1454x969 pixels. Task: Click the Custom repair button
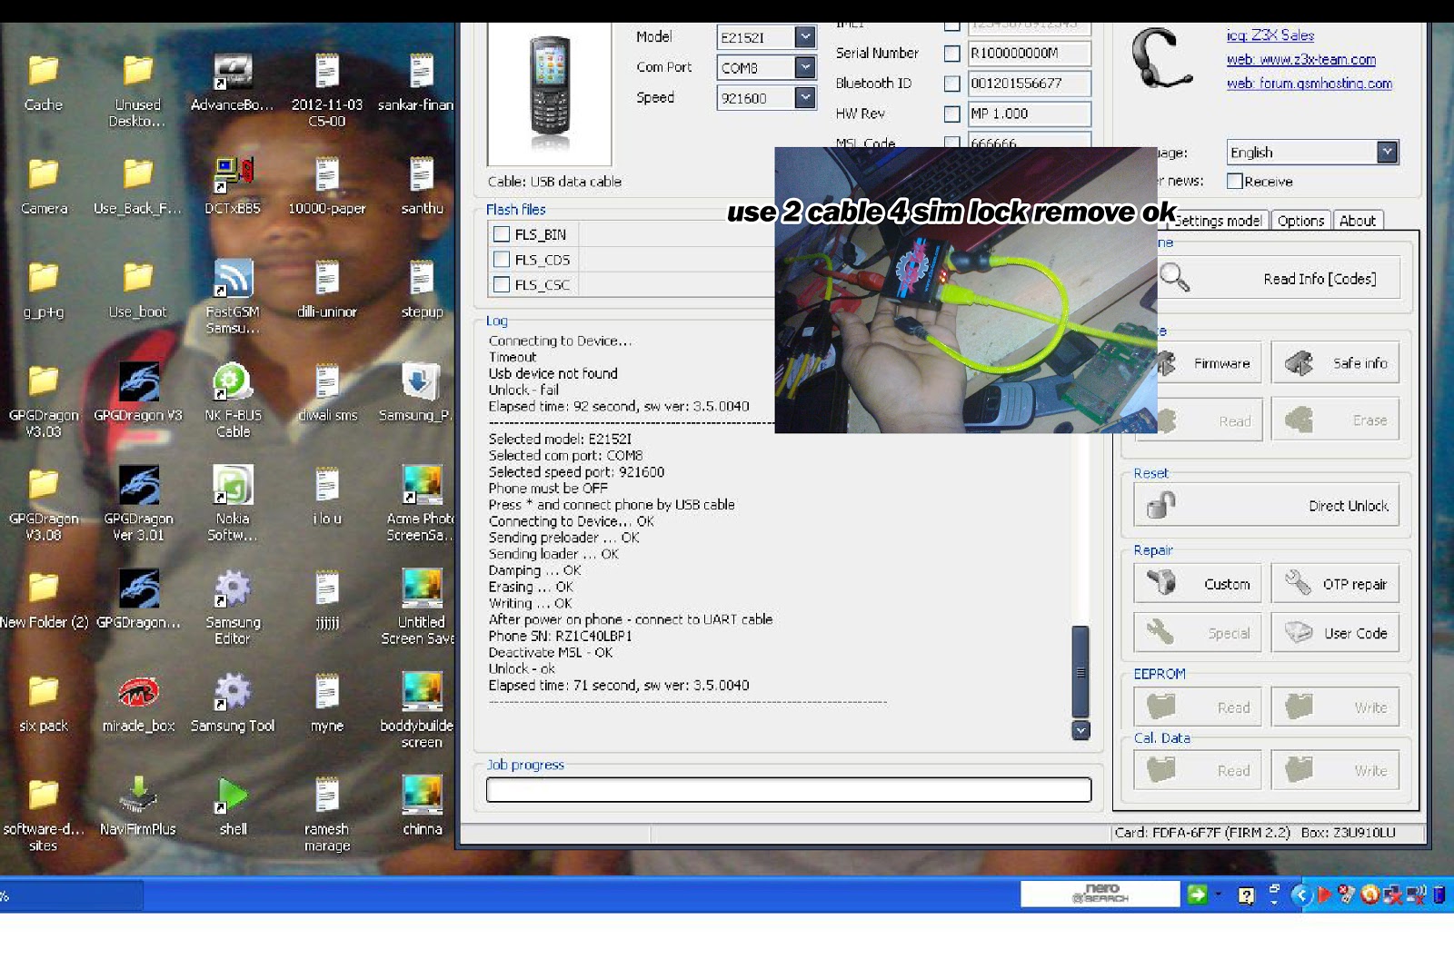(x=1198, y=583)
